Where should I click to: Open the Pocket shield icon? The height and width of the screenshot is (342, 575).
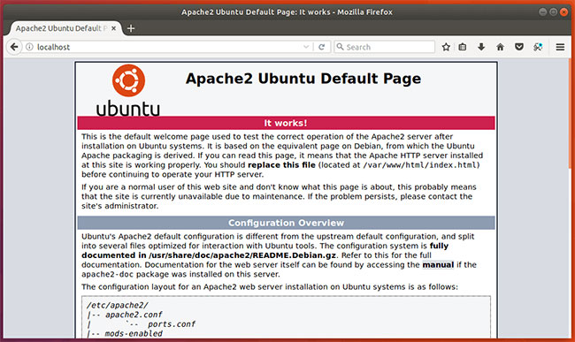tap(519, 47)
